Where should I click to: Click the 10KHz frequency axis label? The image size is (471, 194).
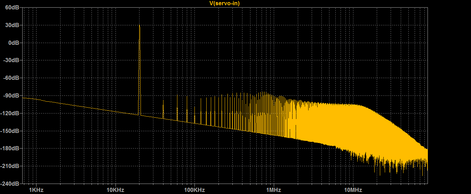pyautogui.click(x=115, y=190)
